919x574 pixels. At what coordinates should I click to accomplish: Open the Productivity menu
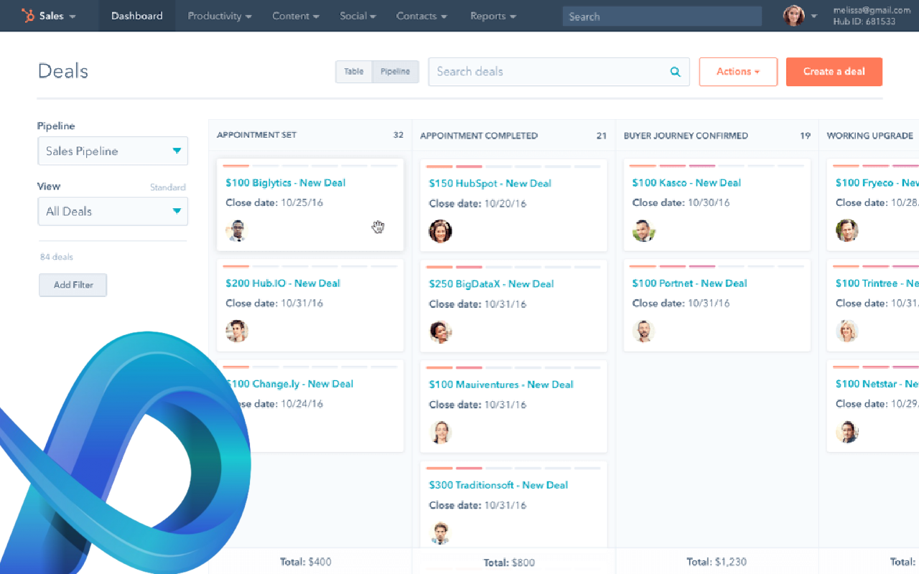tap(220, 16)
